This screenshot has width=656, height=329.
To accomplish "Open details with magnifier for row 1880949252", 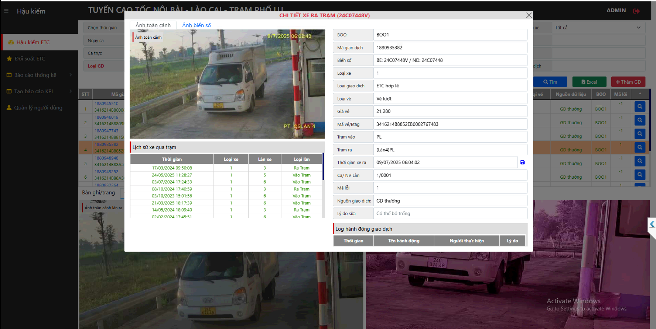I will 640,175.
